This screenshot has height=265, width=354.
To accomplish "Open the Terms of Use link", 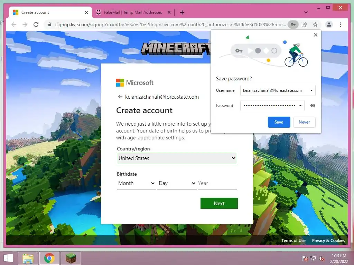I will pos(293,241).
